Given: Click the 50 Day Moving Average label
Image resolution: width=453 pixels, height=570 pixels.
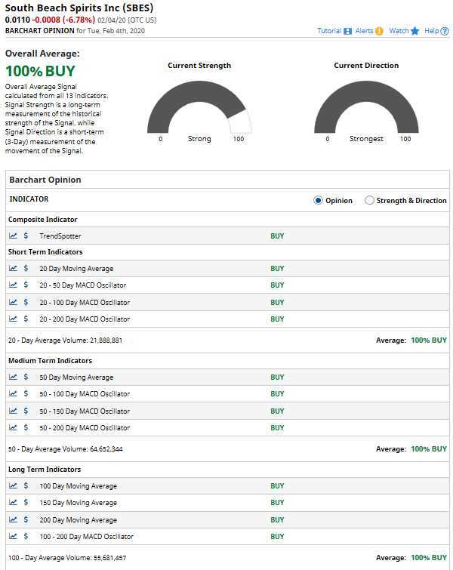Looking at the screenshot, I should (x=76, y=377).
